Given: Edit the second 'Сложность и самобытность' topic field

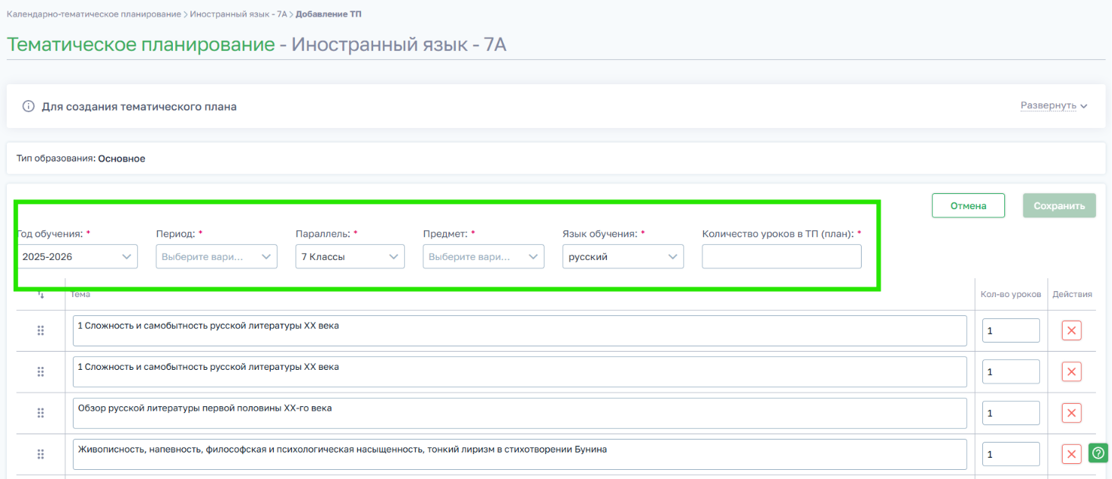Looking at the screenshot, I should coord(520,371).
